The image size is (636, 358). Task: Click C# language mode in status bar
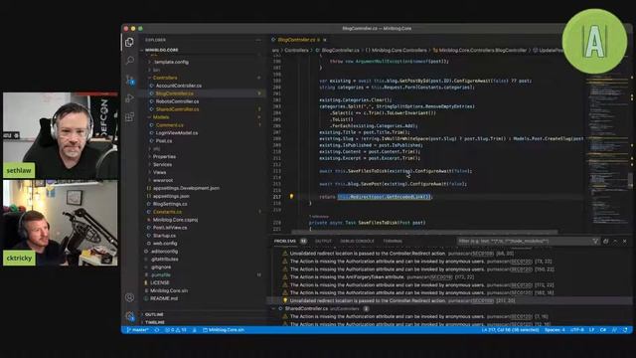click(603, 330)
